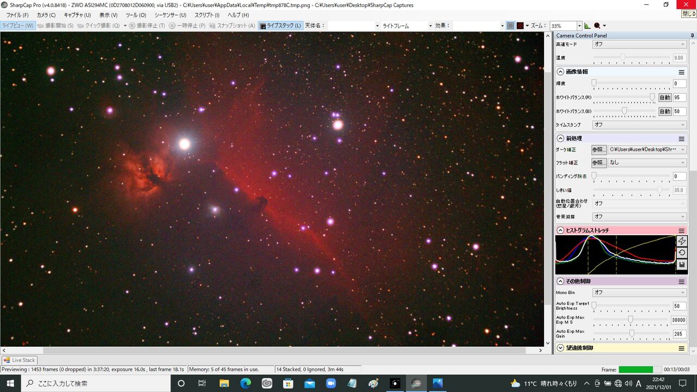Toggle the ライブスタック (L) live stack button
Image resolution: width=697 pixels, height=392 pixels.
(280, 26)
